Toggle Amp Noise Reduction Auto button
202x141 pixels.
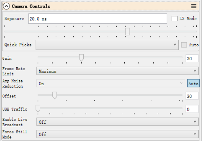tap(193, 84)
